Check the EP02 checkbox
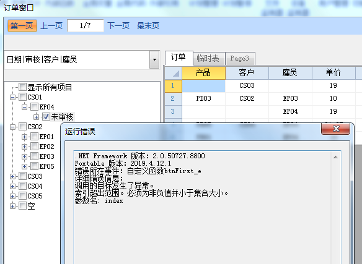The height and width of the screenshot is (264, 362). click(x=34, y=147)
